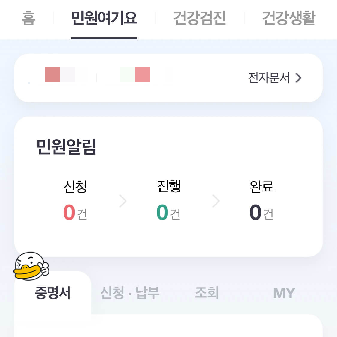Open 전자문서 via its disclosure arrow
The image size is (337, 337).
(x=298, y=78)
